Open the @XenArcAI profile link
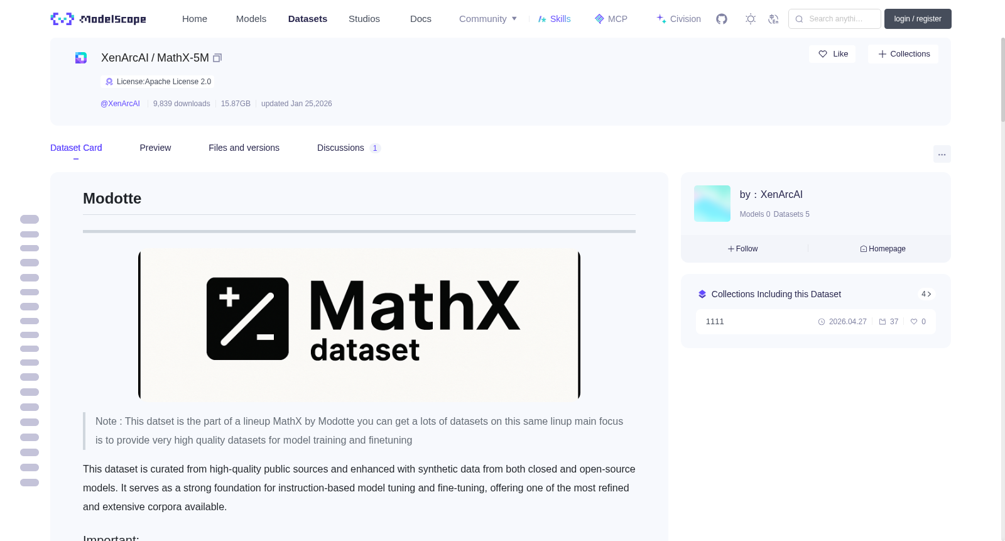The width and height of the screenshot is (1005, 541). pos(120,104)
